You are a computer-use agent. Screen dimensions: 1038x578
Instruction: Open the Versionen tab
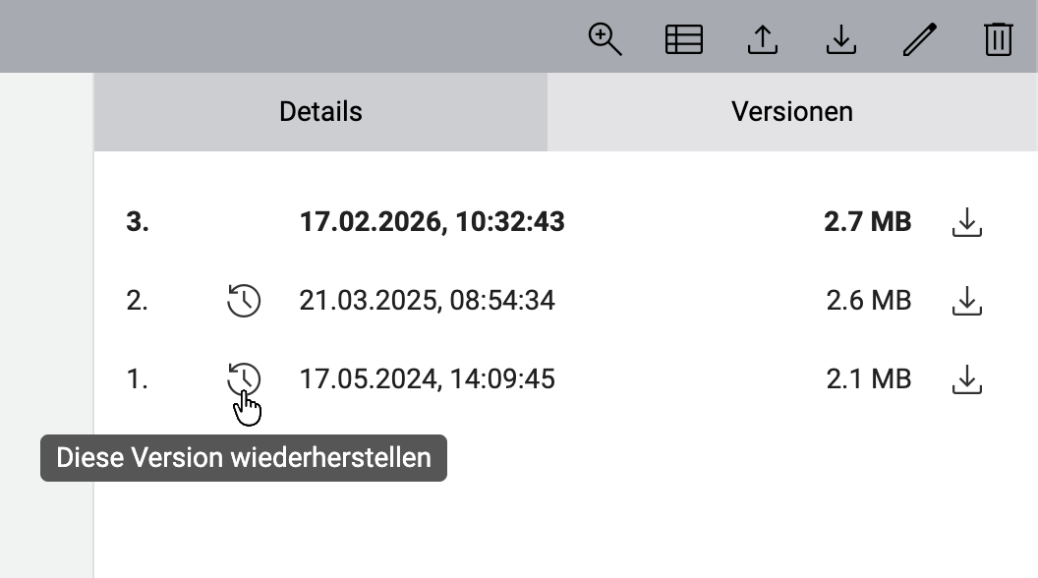[792, 111]
